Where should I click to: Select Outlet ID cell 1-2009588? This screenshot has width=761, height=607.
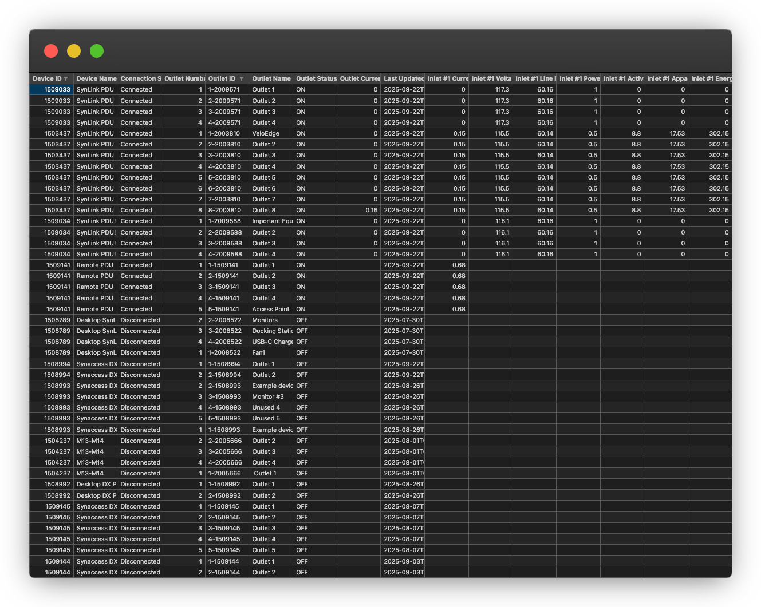[x=227, y=221]
